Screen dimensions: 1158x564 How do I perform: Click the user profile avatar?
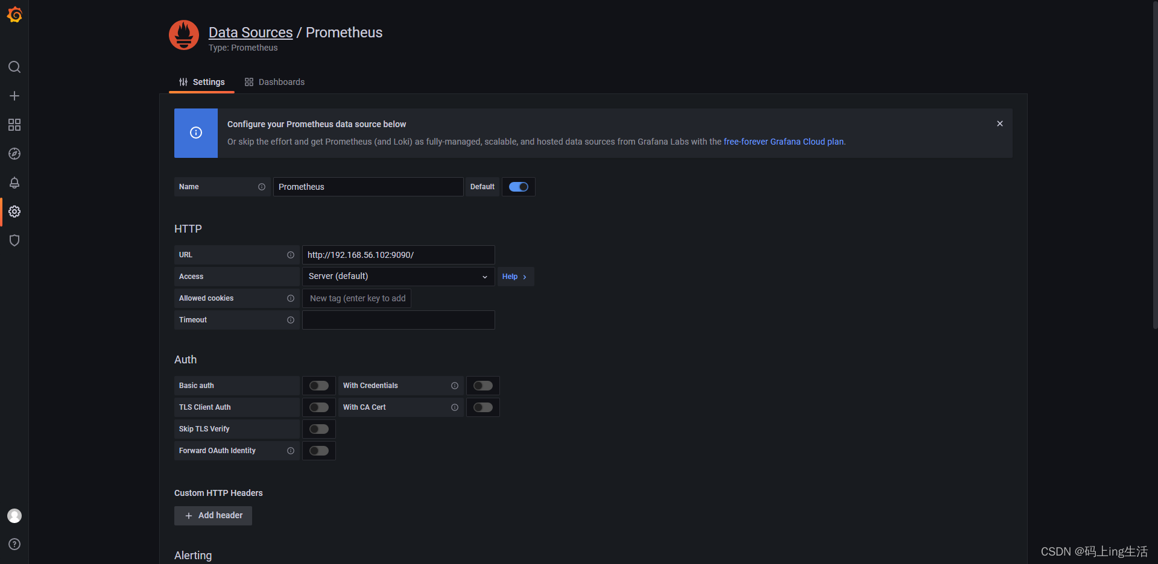click(x=14, y=516)
